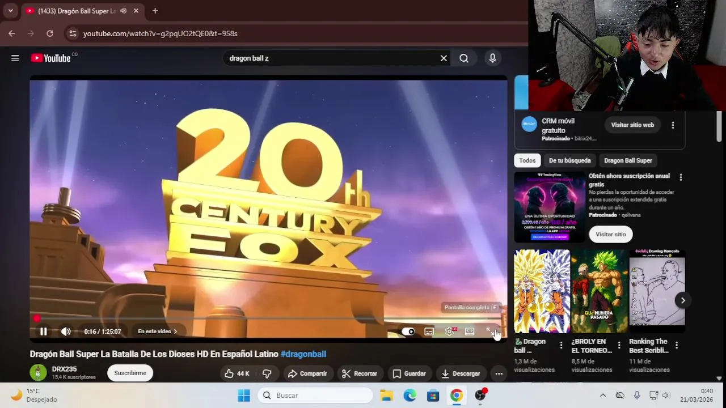Dislike the video
726x408 pixels.
click(x=267, y=373)
